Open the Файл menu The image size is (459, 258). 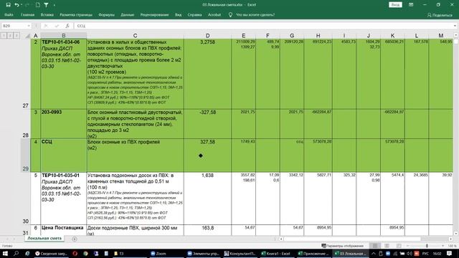click(x=9, y=14)
